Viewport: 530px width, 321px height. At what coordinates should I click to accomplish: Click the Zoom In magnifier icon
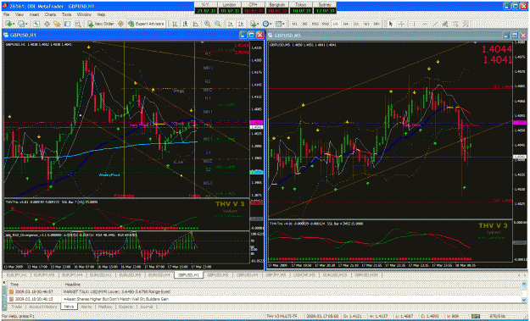click(x=207, y=24)
